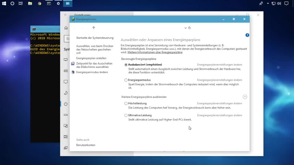Open Zeitpunkt für das Ausschalten des Bildschirms
The image size is (294, 165).
(x=94, y=65)
